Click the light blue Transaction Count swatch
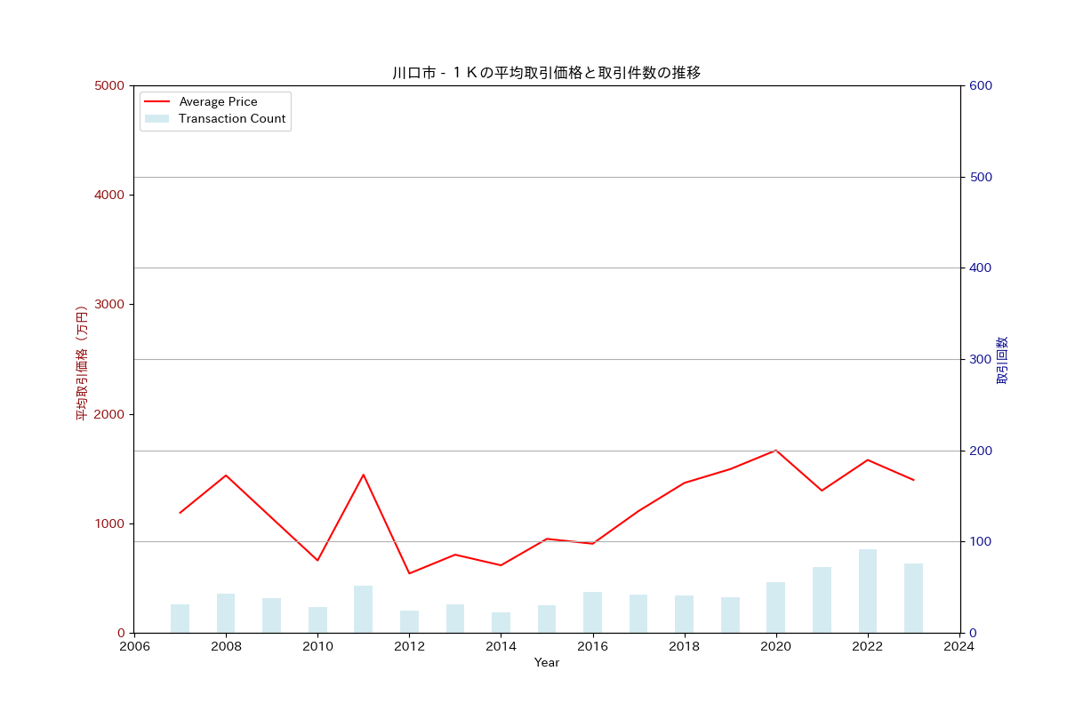Screen dimensions: 1067x711 click(x=156, y=119)
